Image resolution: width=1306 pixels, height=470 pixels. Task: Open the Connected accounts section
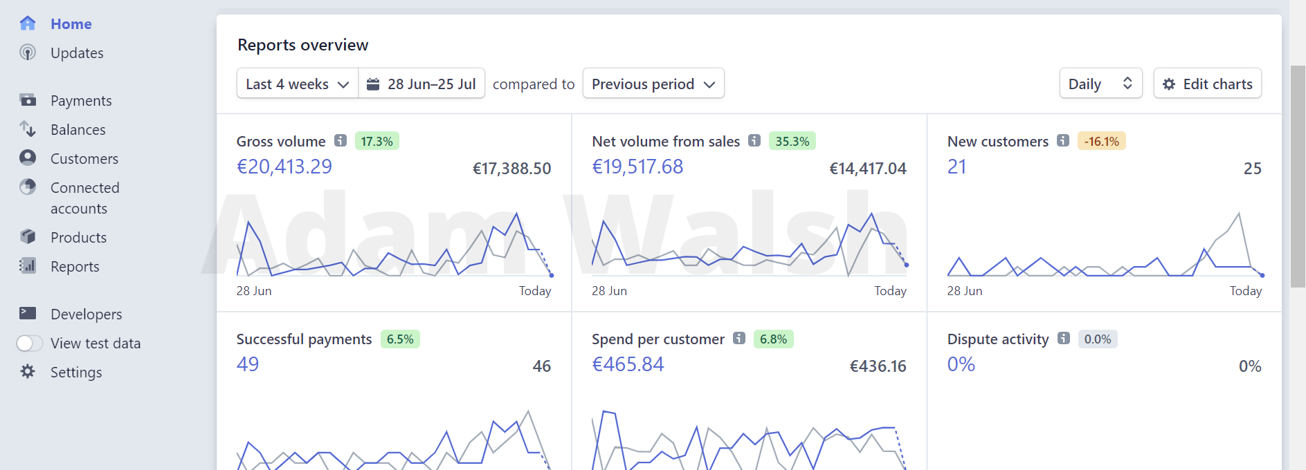pos(85,198)
